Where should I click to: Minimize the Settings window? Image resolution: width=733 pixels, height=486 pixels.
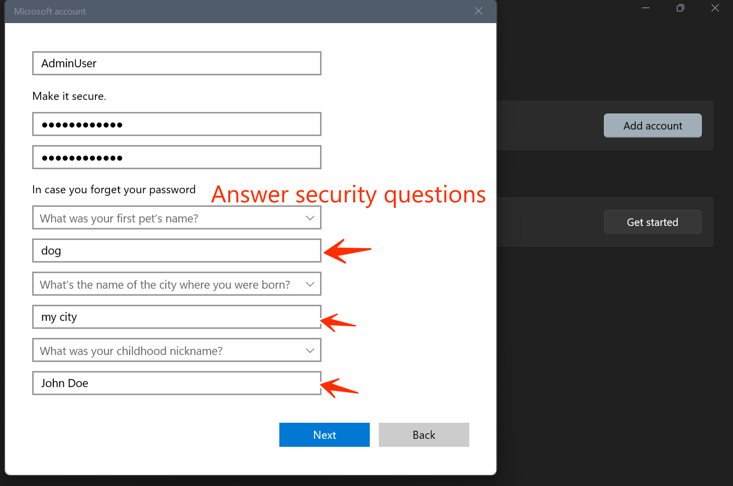646,8
